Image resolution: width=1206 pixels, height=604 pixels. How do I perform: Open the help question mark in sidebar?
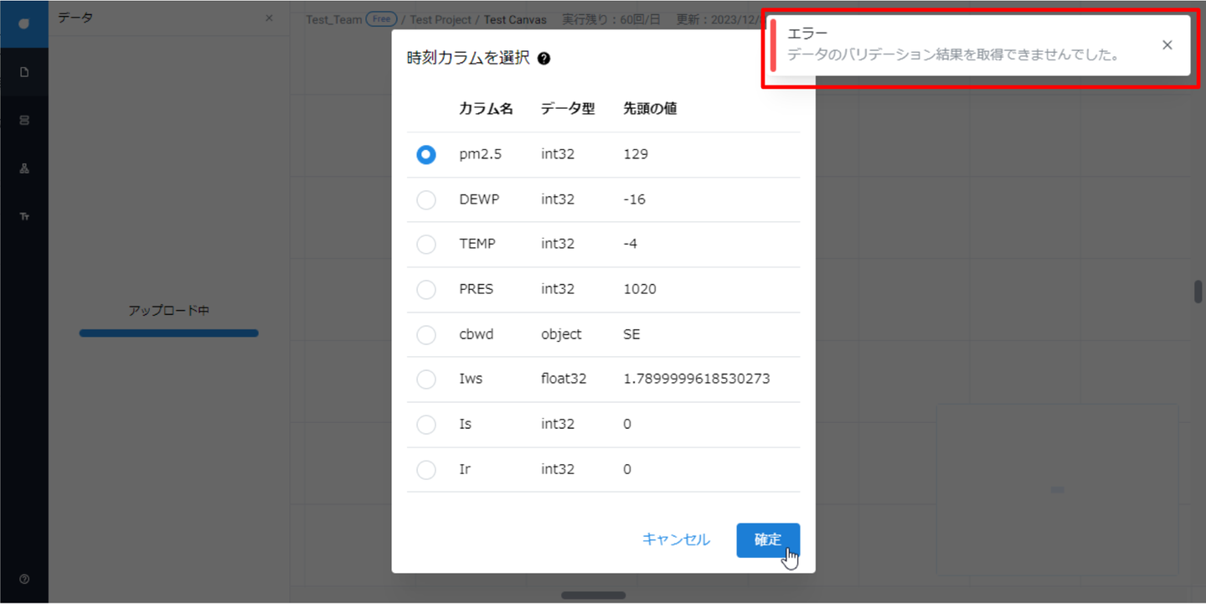coord(24,579)
